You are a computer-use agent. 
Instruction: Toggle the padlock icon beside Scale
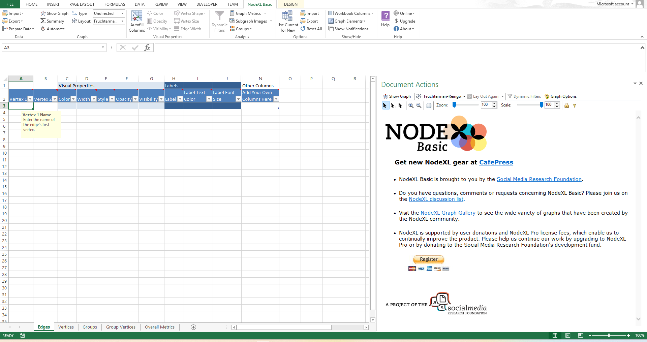[567, 105]
